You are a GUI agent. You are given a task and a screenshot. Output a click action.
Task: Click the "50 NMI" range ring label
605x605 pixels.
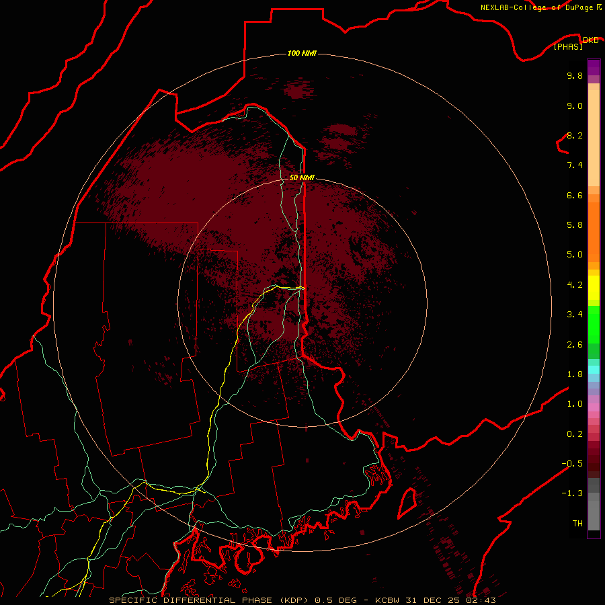(x=302, y=177)
